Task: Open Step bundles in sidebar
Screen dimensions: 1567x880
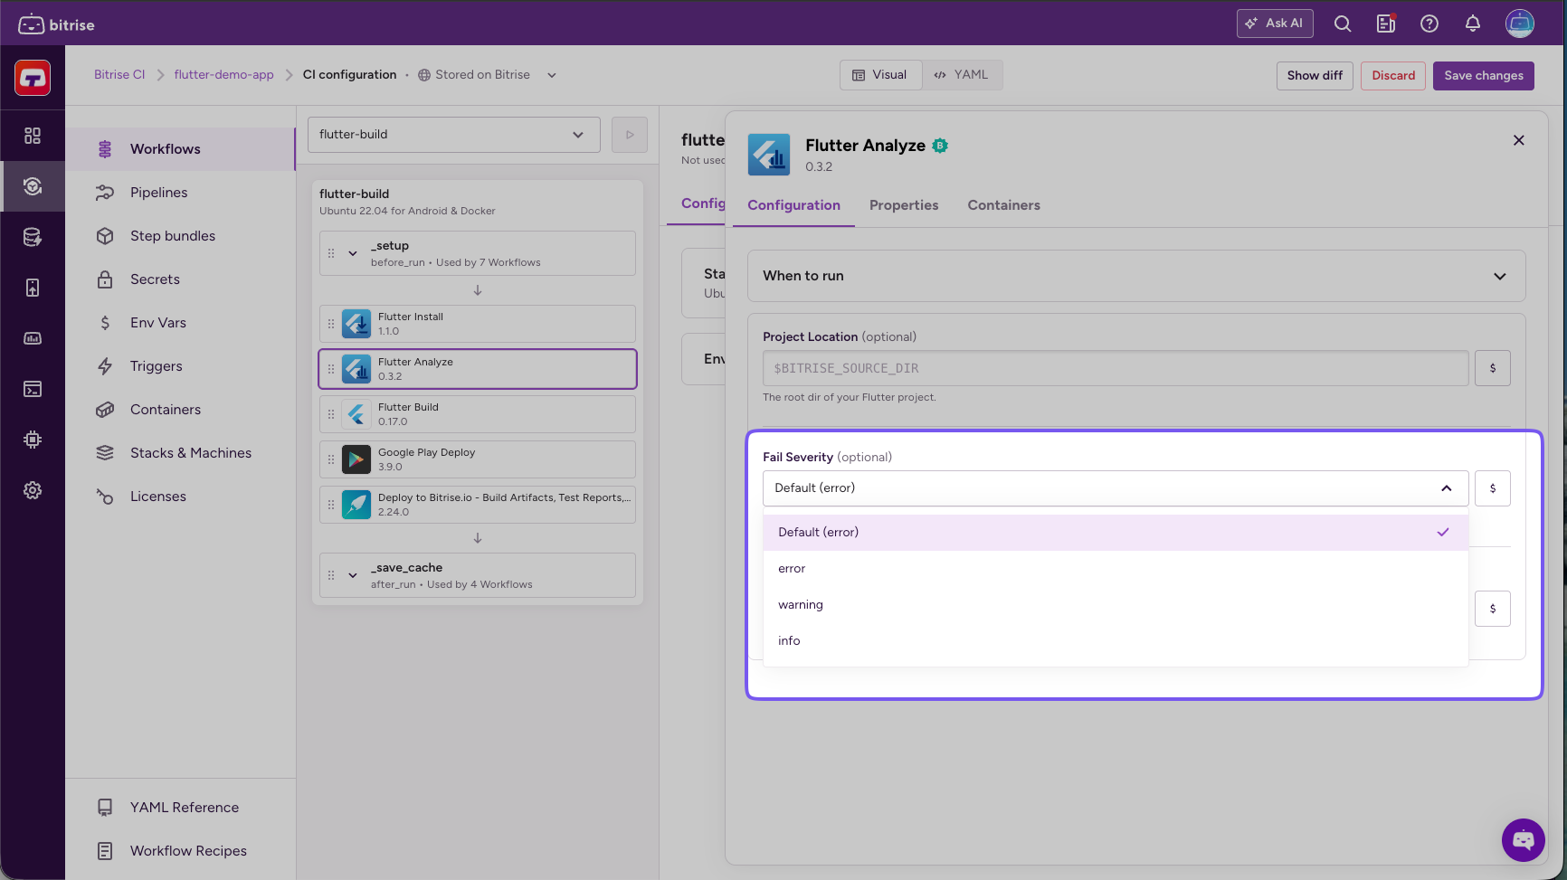Action: 181,236
